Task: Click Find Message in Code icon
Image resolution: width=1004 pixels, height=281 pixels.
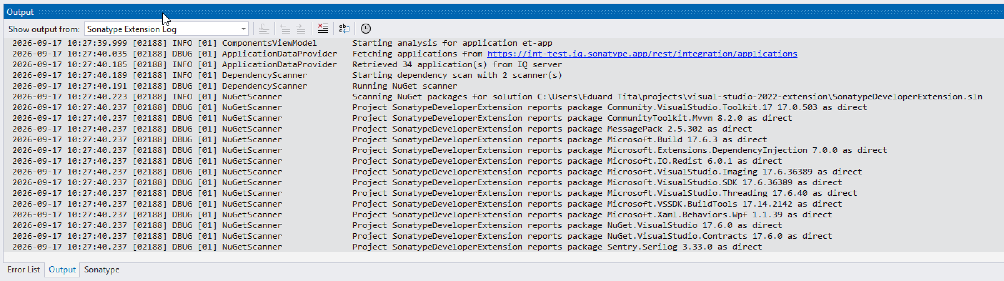Action: [264, 29]
